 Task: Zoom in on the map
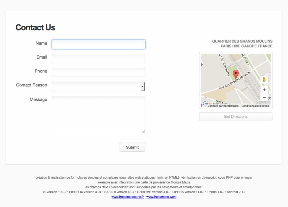coord(264,90)
